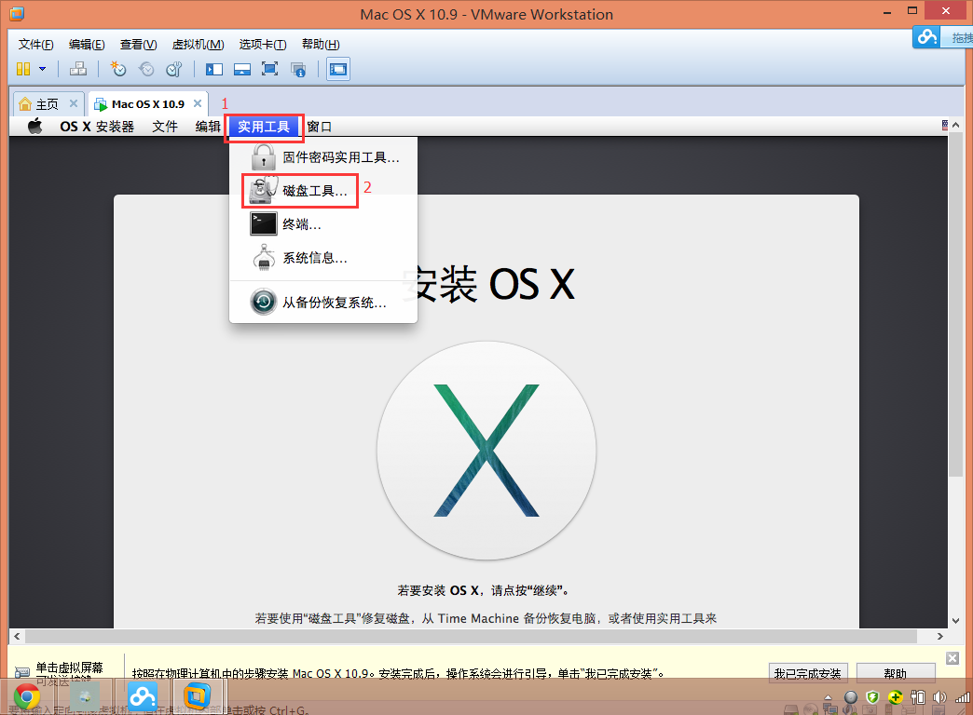Click the vertical scrollbar down arrow
Screen dimensions: 973x715
[x=955, y=621]
